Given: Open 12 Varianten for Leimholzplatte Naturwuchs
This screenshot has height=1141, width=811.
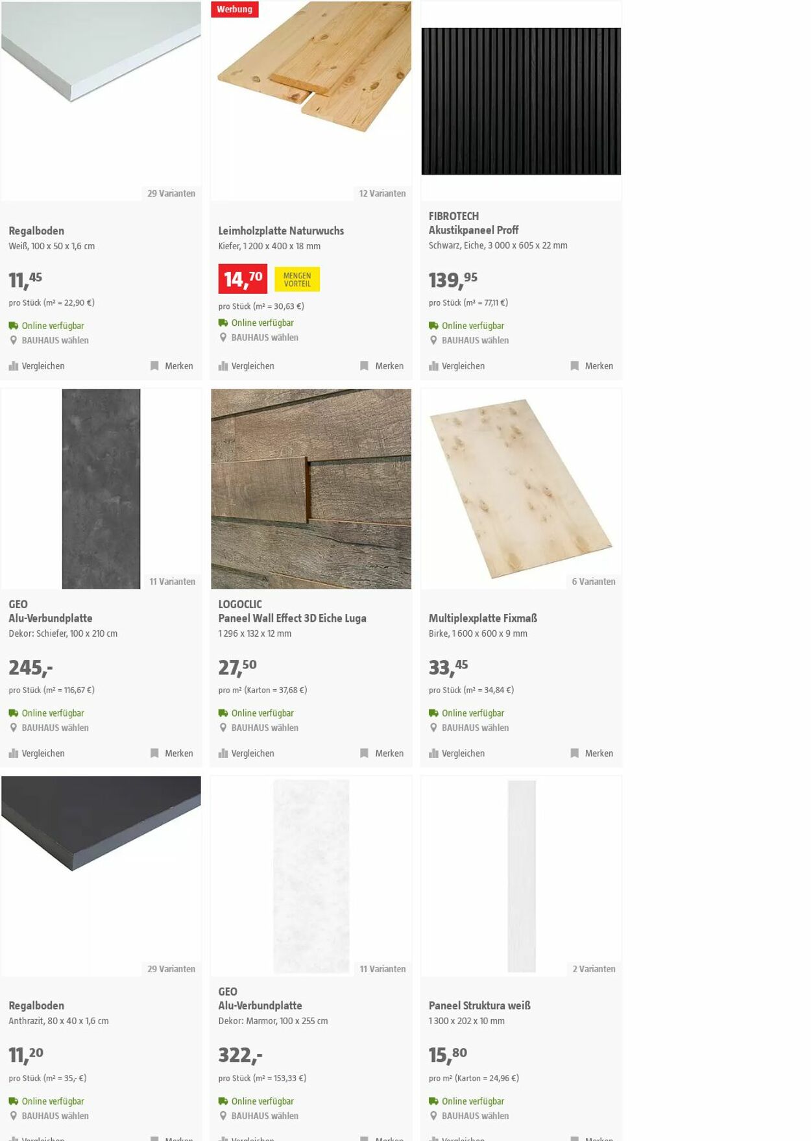Looking at the screenshot, I should click(x=382, y=193).
